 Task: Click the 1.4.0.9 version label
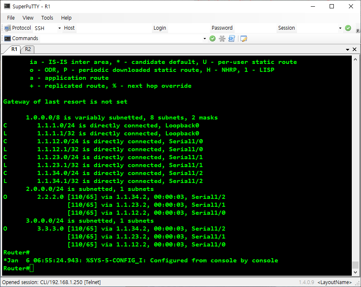point(307,282)
